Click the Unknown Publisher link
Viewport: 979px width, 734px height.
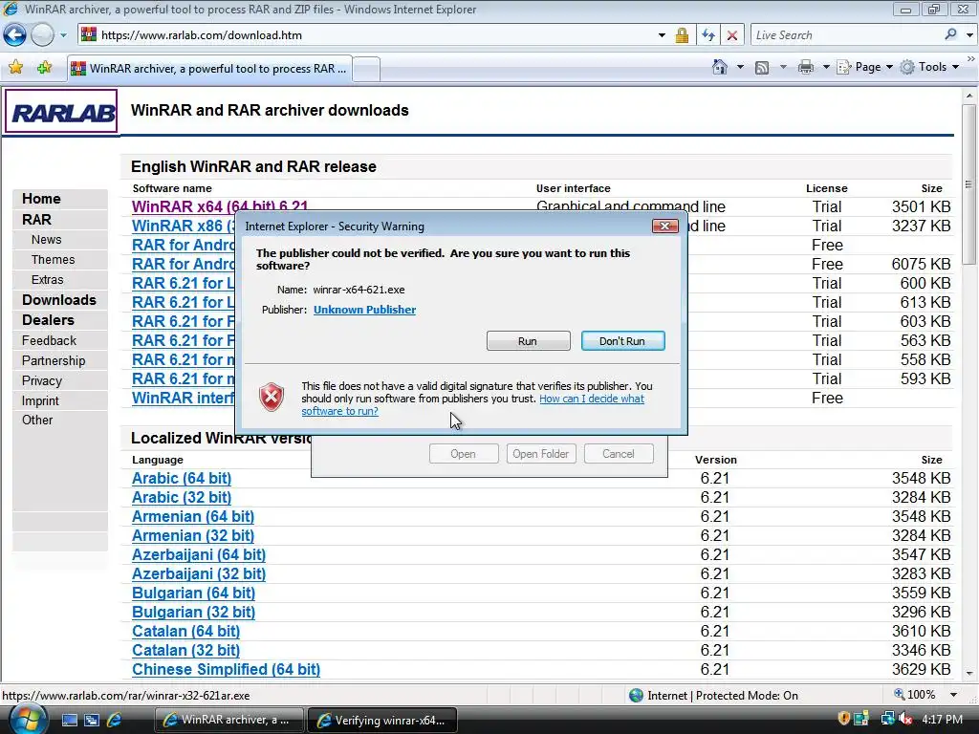click(x=364, y=310)
